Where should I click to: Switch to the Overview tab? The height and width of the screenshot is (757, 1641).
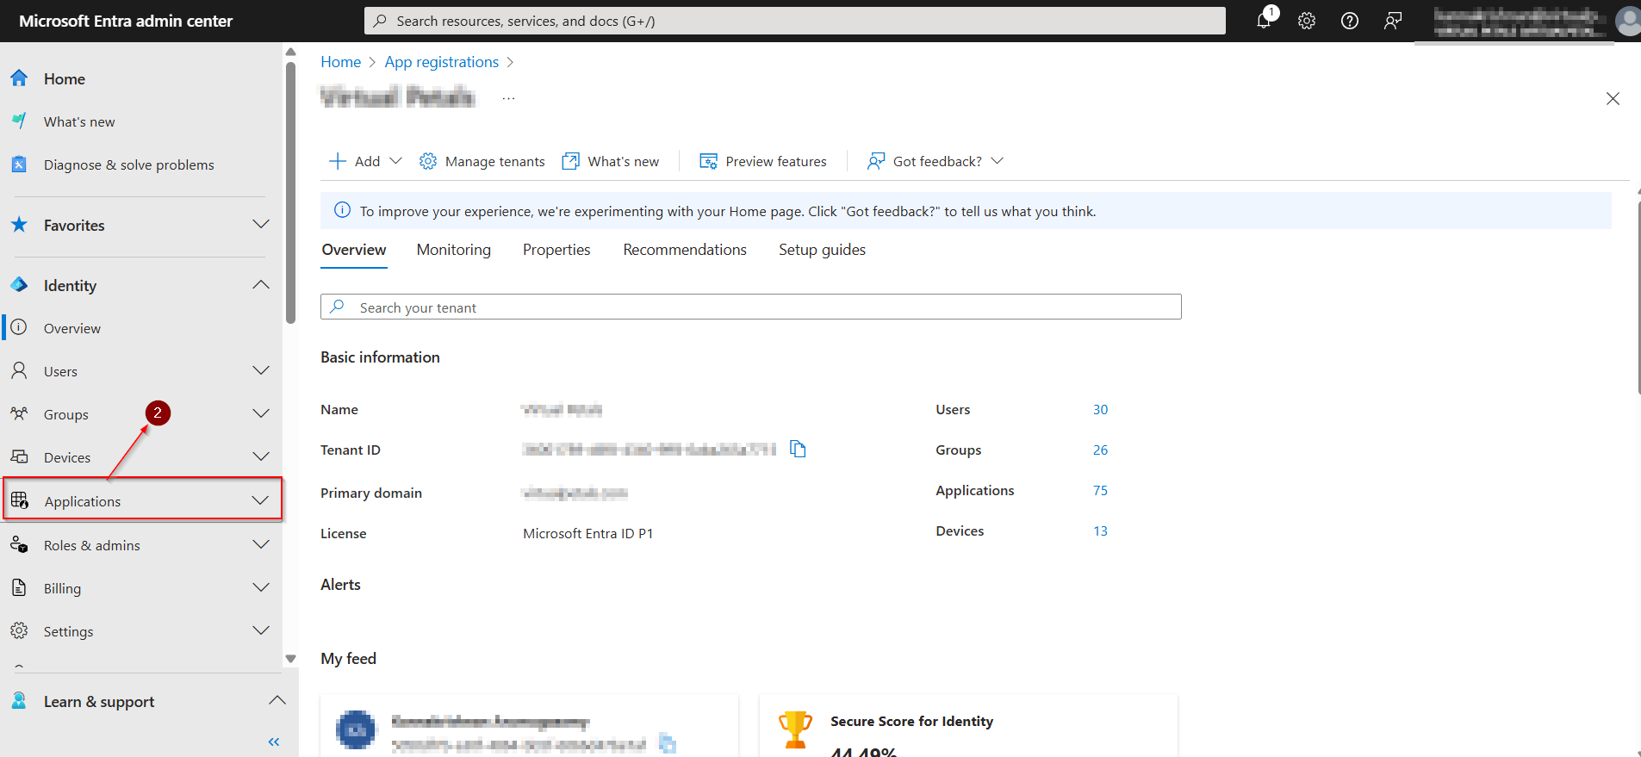[x=354, y=250]
